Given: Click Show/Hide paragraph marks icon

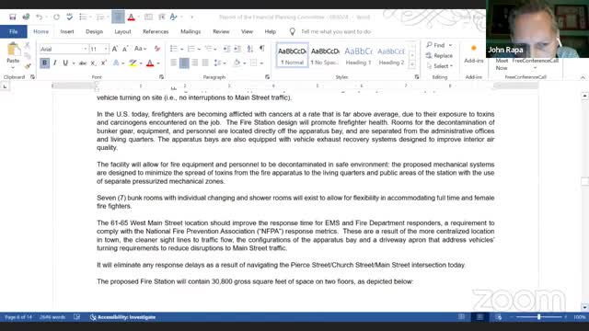Looking at the screenshot, I should pyautogui.click(x=261, y=49).
